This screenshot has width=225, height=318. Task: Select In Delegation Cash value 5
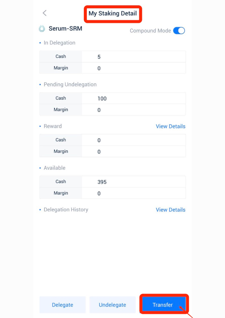coord(99,57)
